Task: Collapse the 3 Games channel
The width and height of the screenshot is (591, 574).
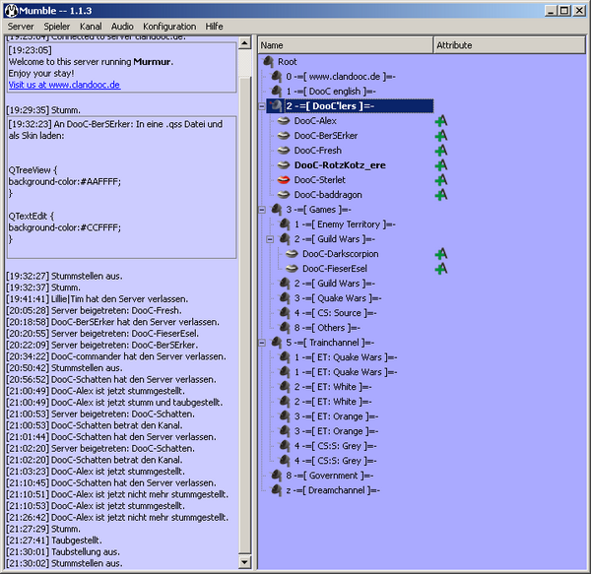Action: coord(262,210)
